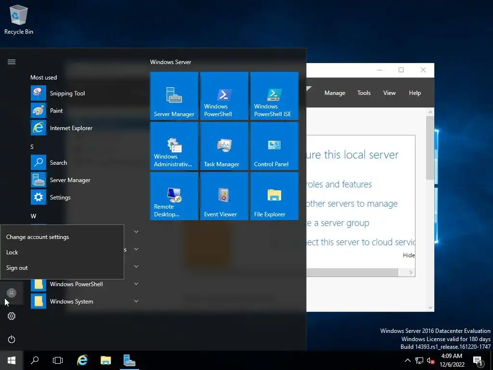Click the user account avatar icon
The width and height of the screenshot is (493, 370).
coord(12,293)
